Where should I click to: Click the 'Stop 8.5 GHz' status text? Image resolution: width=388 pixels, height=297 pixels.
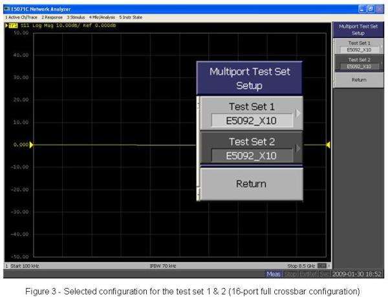[301, 266]
